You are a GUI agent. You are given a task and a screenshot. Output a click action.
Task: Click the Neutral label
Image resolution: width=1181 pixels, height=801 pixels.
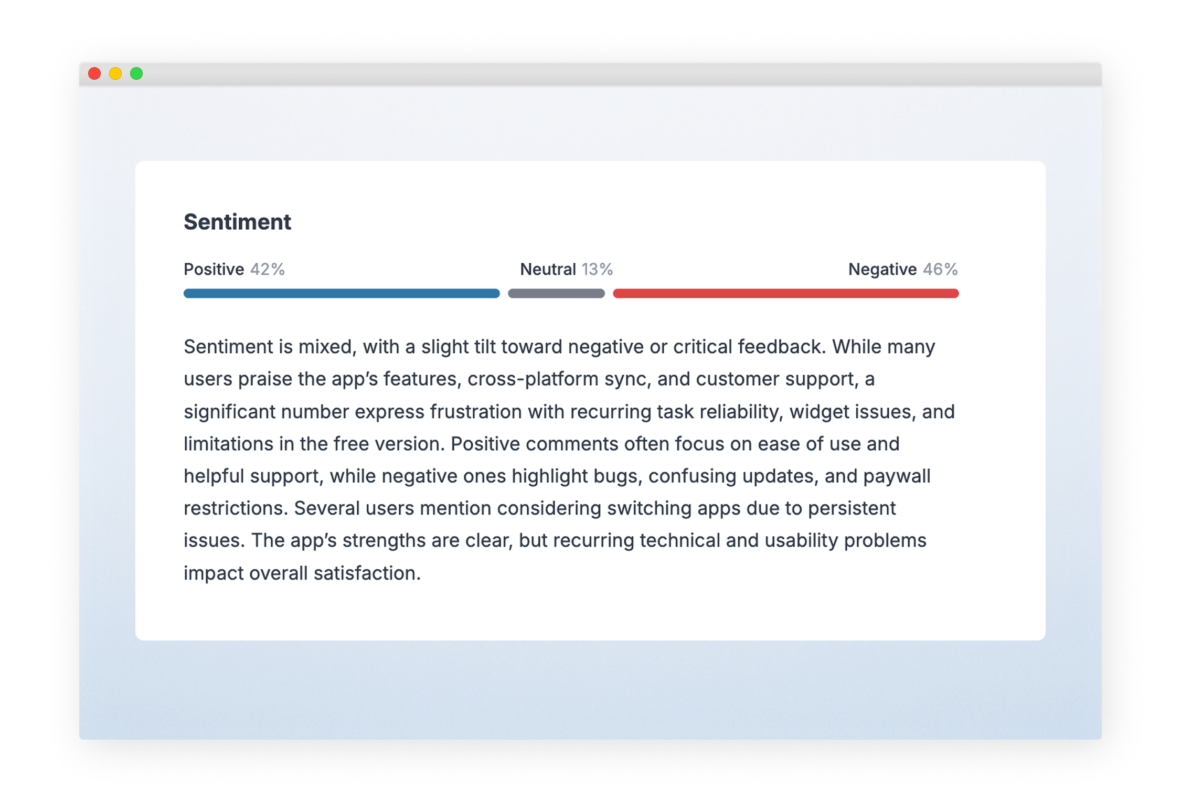(x=548, y=269)
